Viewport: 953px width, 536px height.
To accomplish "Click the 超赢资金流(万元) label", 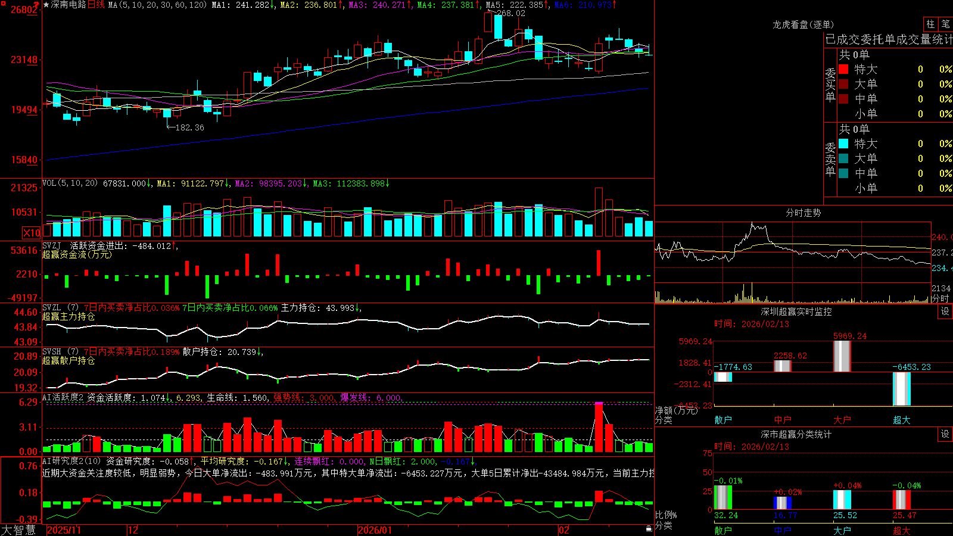I will click(77, 254).
